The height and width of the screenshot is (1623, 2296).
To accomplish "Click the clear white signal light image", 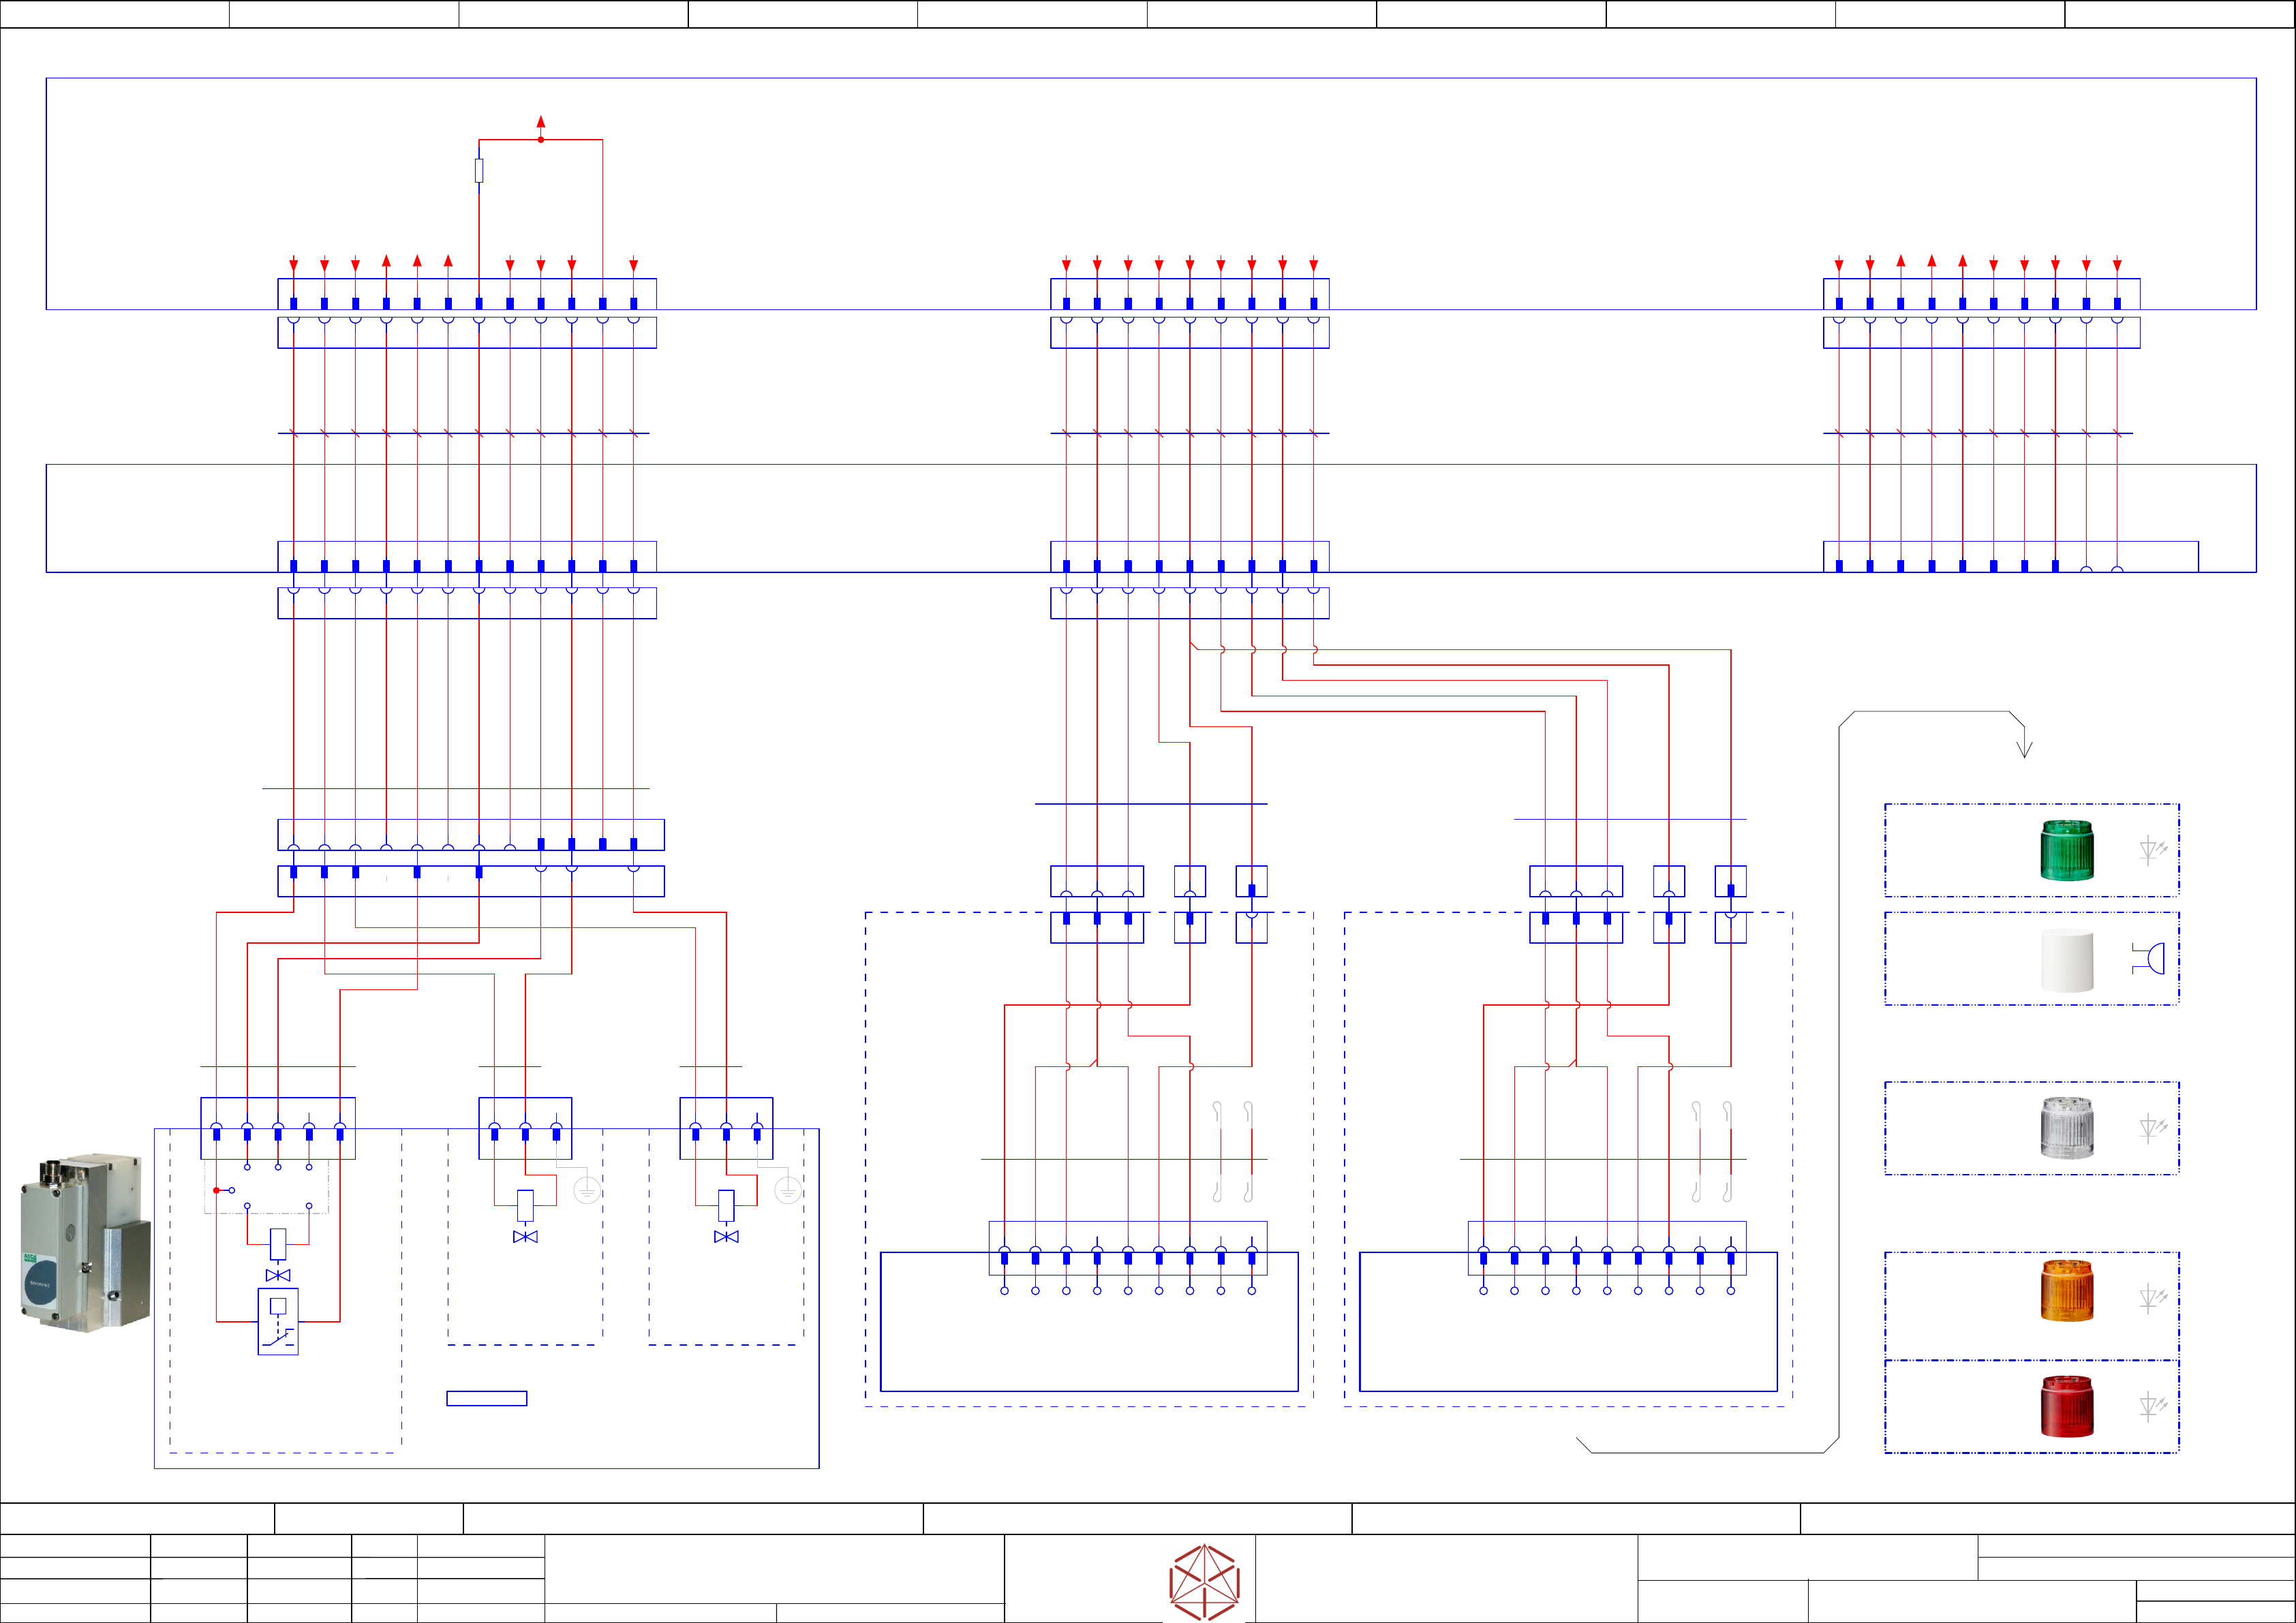I will 2066,1127.
